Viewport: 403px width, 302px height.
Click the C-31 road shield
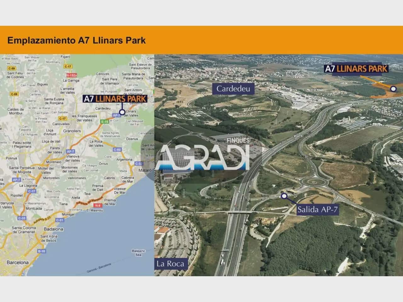click(x=59, y=220)
